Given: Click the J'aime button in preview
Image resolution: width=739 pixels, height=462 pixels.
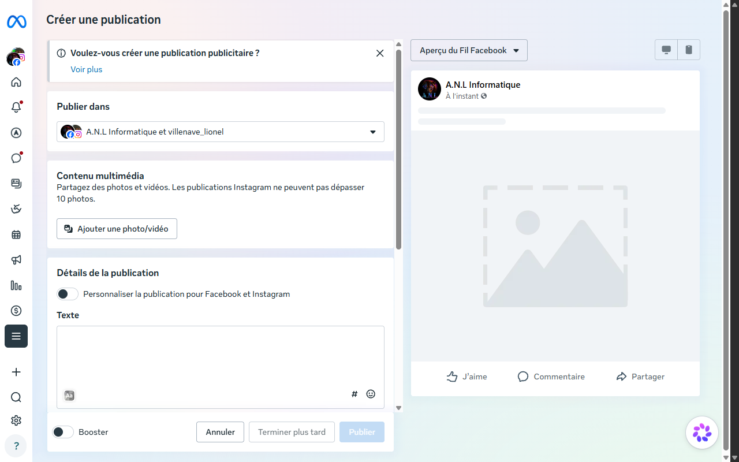Looking at the screenshot, I should click(x=467, y=377).
